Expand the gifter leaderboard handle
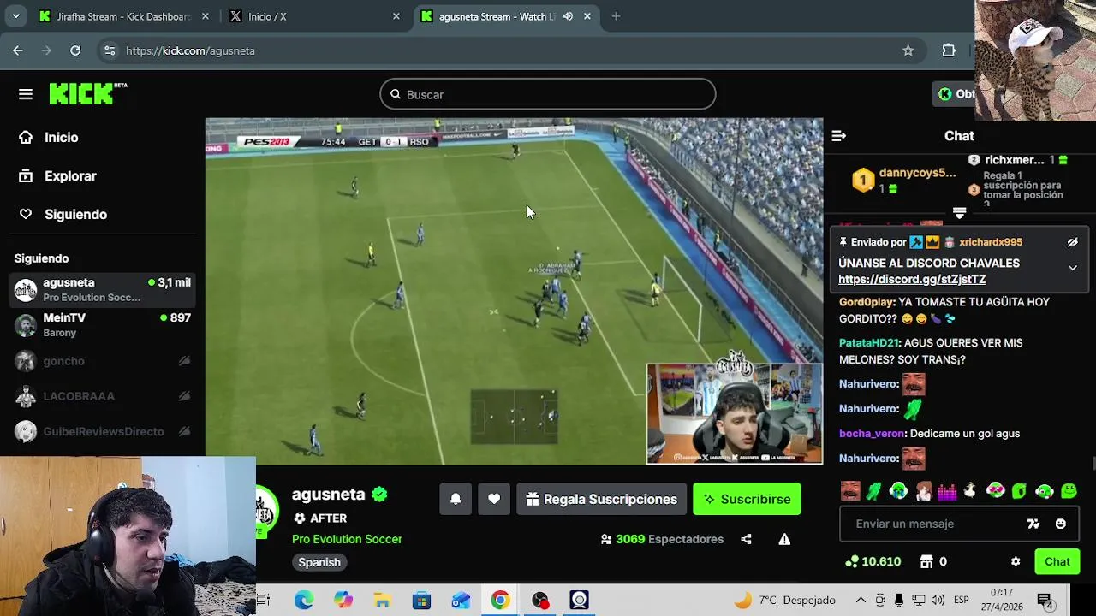The image size is (1096, 616). pyautogui.click(x=959, y=213)
